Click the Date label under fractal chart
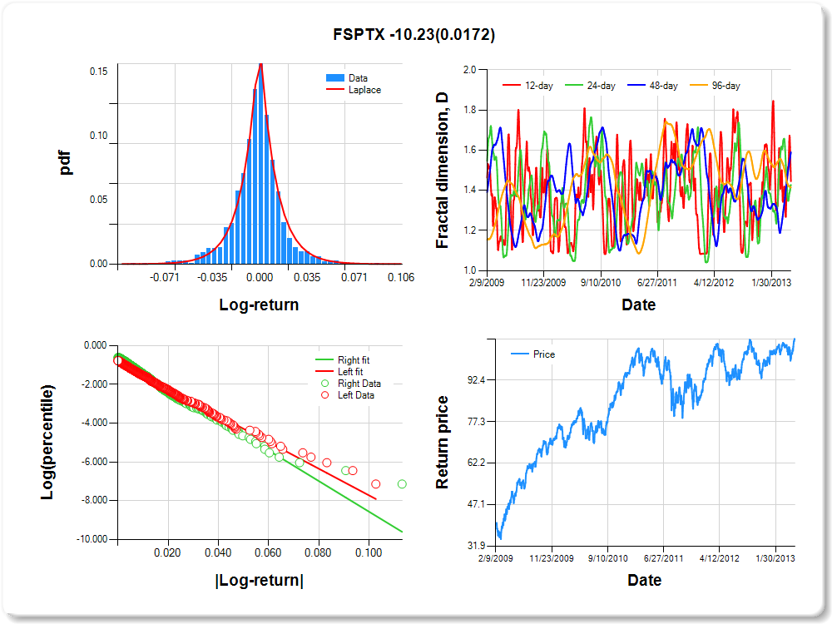Image resolution: width=832 pixels, height=624 pixels. pyautogui.click(x=638, y=305)
